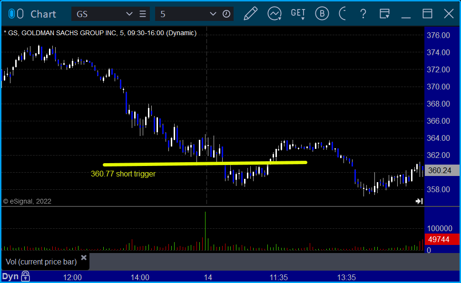The width and height of the screenshot is (461, 283).
Task: Click the date label 14 on time axis
Action: [x=208, y=277]
